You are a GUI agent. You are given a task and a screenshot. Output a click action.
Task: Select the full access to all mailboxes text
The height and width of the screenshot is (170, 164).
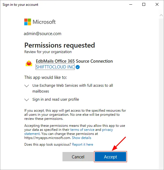(73, 88)
